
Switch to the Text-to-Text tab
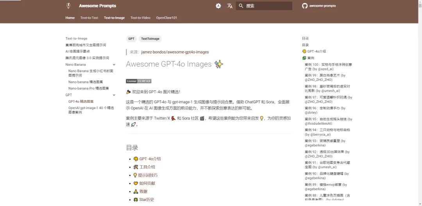click(x=89, y=18)
